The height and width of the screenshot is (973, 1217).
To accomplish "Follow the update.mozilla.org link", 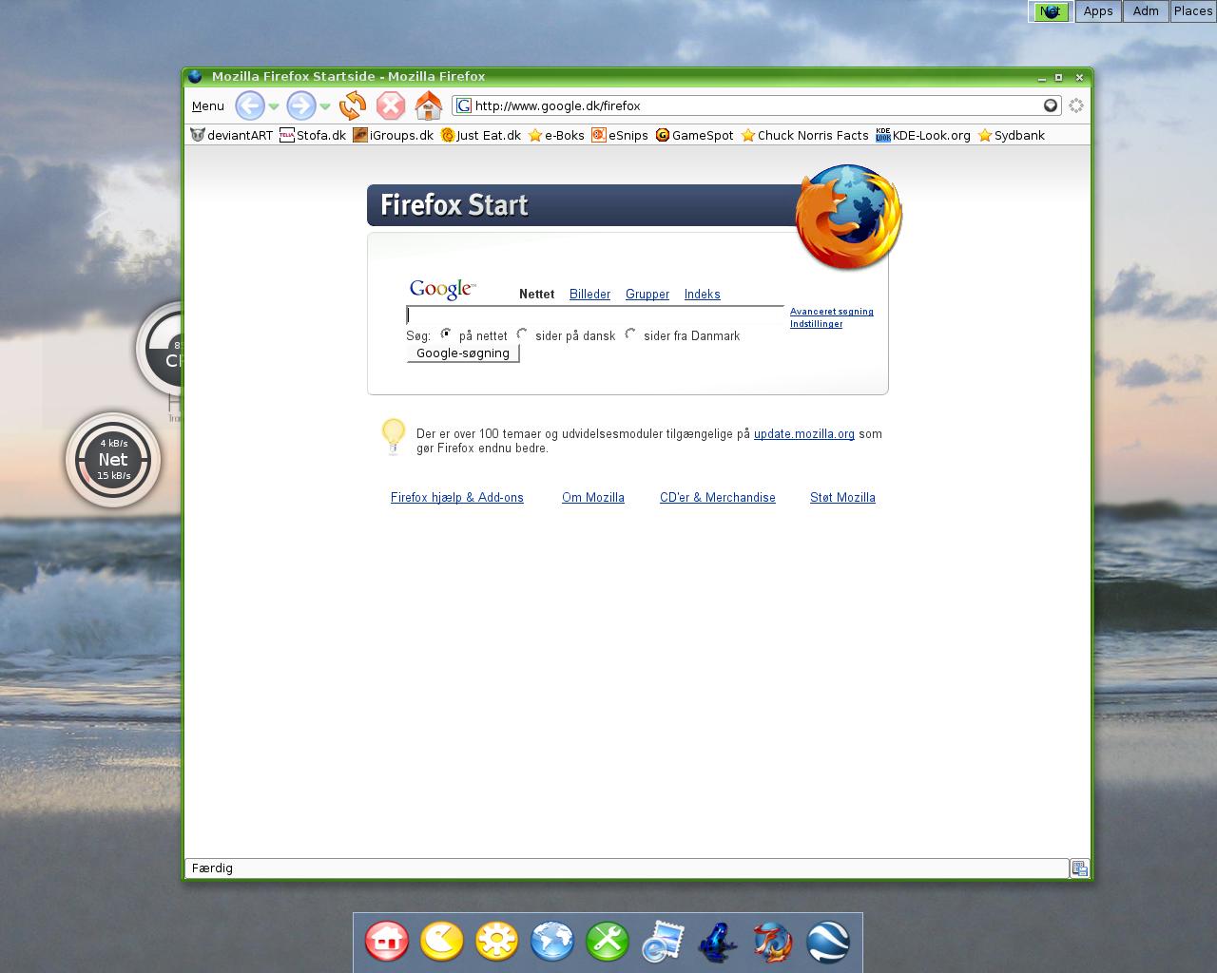I will click(x=804, y=433).
